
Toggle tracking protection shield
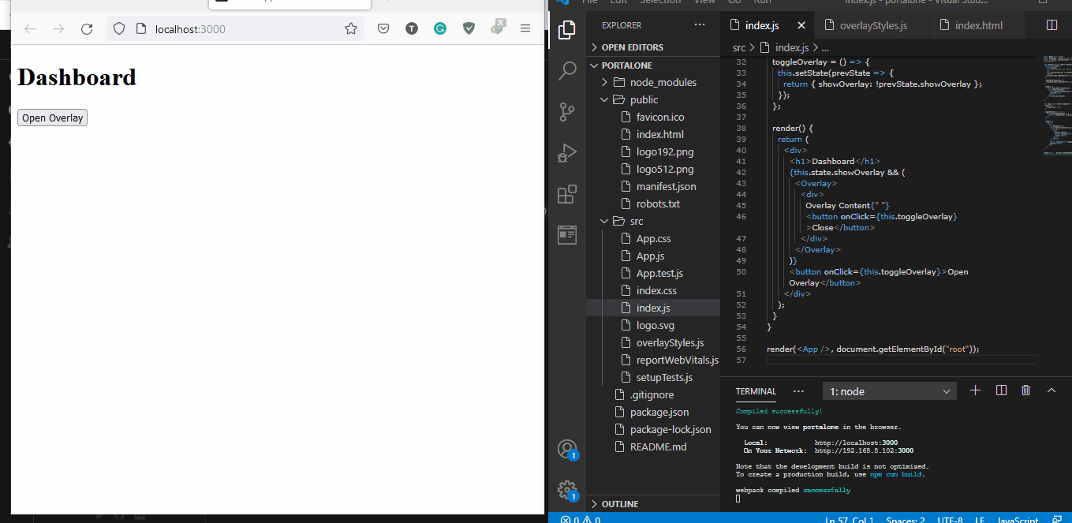[x=119, y=27]
